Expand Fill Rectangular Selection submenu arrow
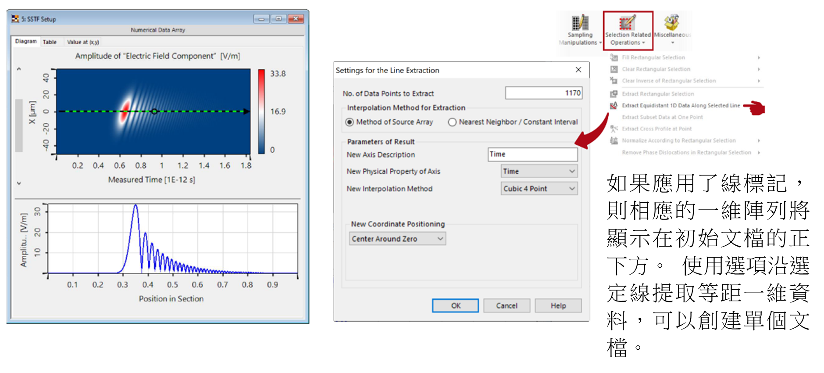 (x=759, y=57)
